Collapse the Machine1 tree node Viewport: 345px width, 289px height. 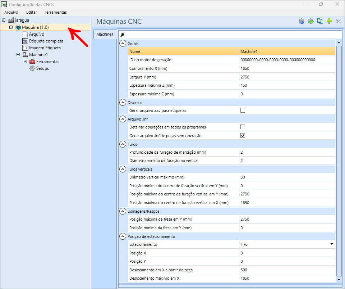coord(18,54)
